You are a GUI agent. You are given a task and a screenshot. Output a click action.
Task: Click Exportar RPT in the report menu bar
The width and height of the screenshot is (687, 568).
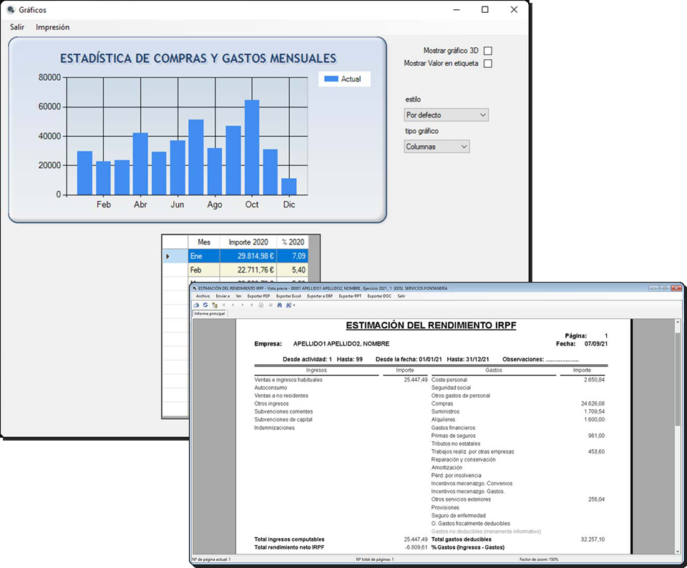(x=350, y=296)
